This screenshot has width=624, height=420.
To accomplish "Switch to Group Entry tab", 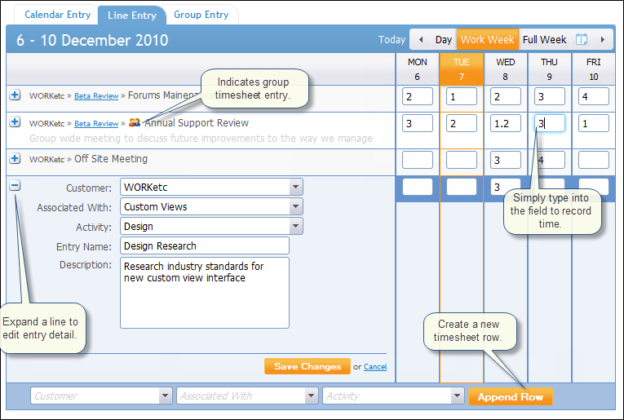I will point(201,15).
